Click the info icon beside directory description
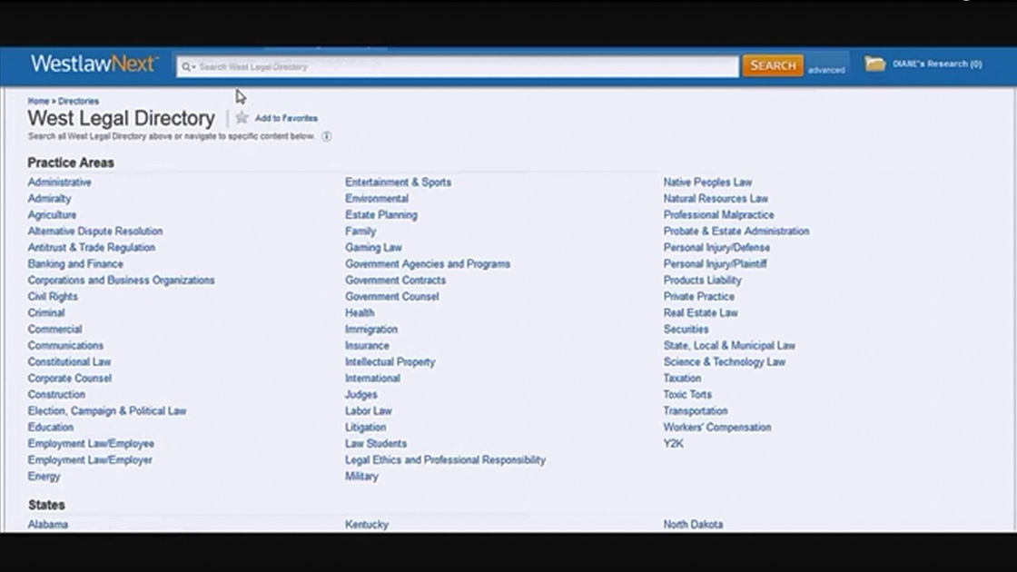Image resolution: width=1017 pixels, height=572 pixels. coord(326,136)
